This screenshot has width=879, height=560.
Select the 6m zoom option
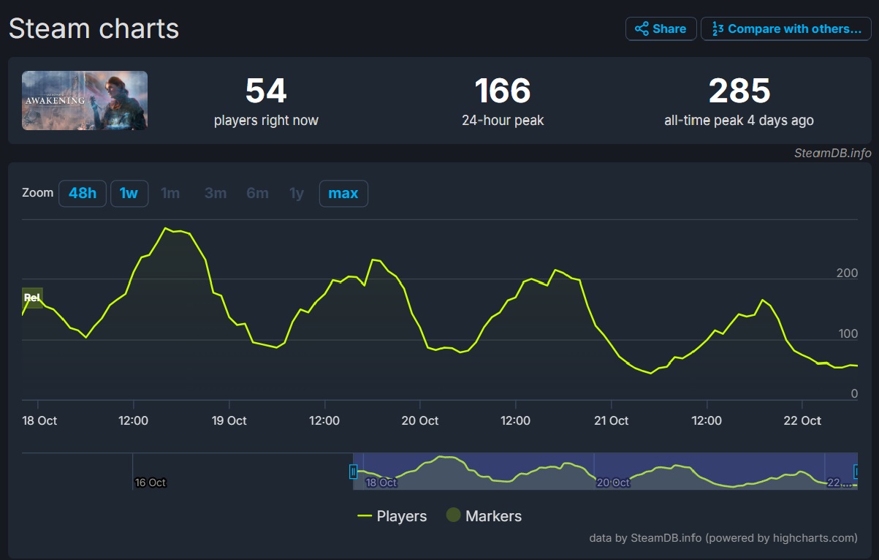[x=257, y=194]
